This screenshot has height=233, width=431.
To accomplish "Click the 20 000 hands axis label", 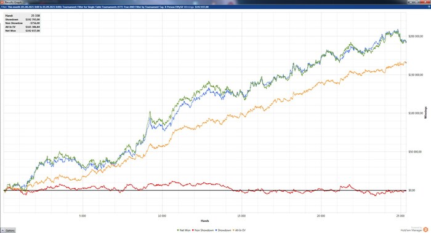I will click(x=321, y=216).
